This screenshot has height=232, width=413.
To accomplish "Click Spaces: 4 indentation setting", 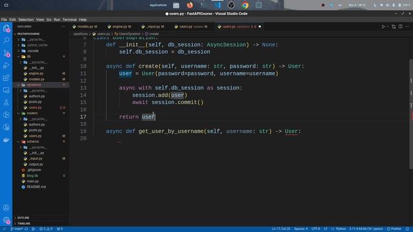I will pos(301,229).
